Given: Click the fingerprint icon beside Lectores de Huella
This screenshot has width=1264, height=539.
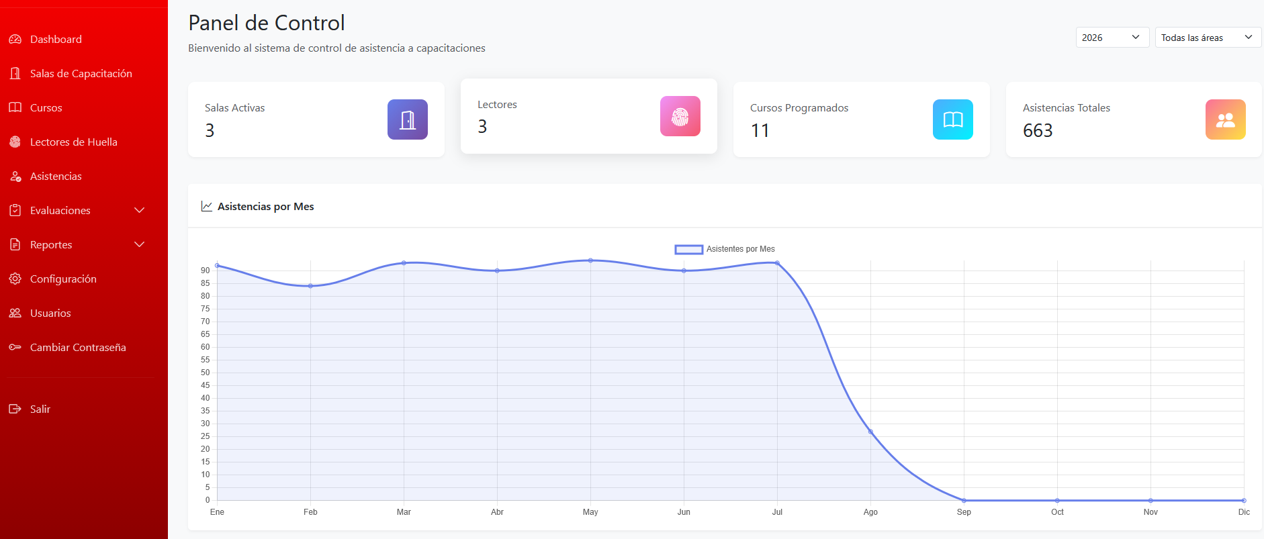Looking at the screenshot, I should 15,142.
